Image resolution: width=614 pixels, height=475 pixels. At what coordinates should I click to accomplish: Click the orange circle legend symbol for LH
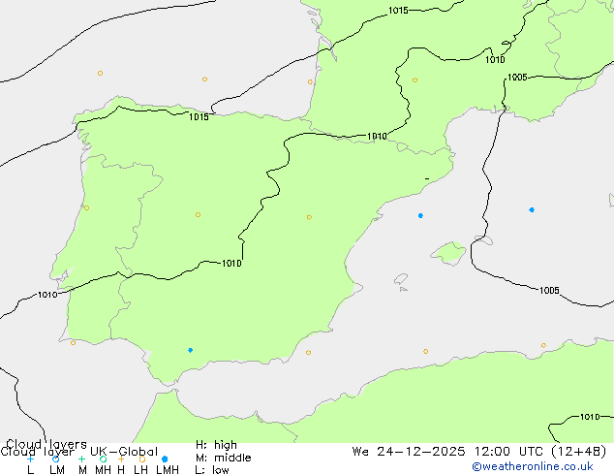(x=142, y=459)
